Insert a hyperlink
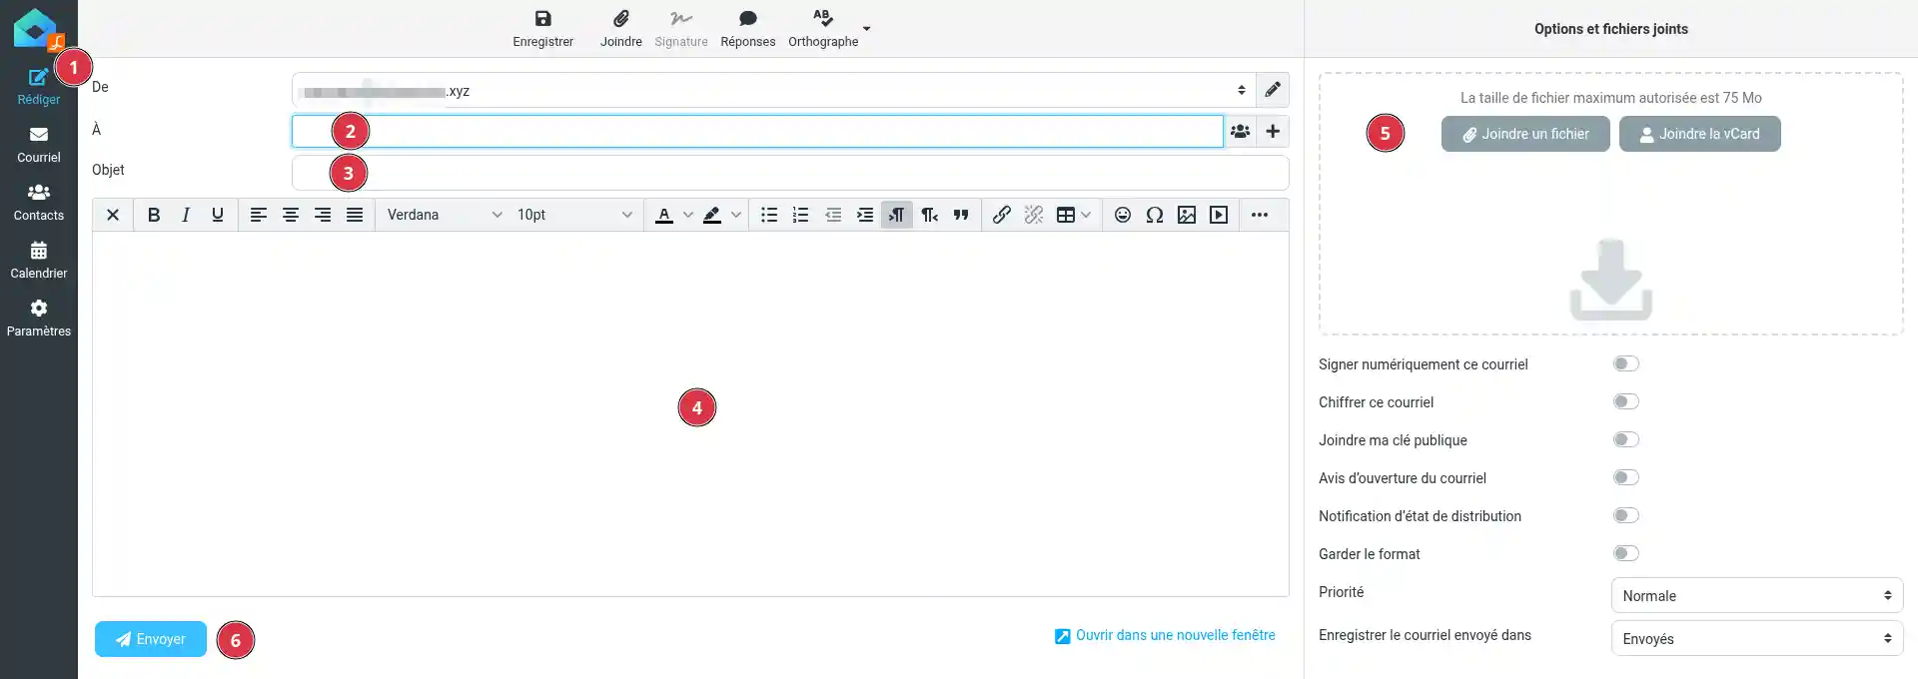The height and width of the screenshot is (679, 1918). tap(1002, 215)
